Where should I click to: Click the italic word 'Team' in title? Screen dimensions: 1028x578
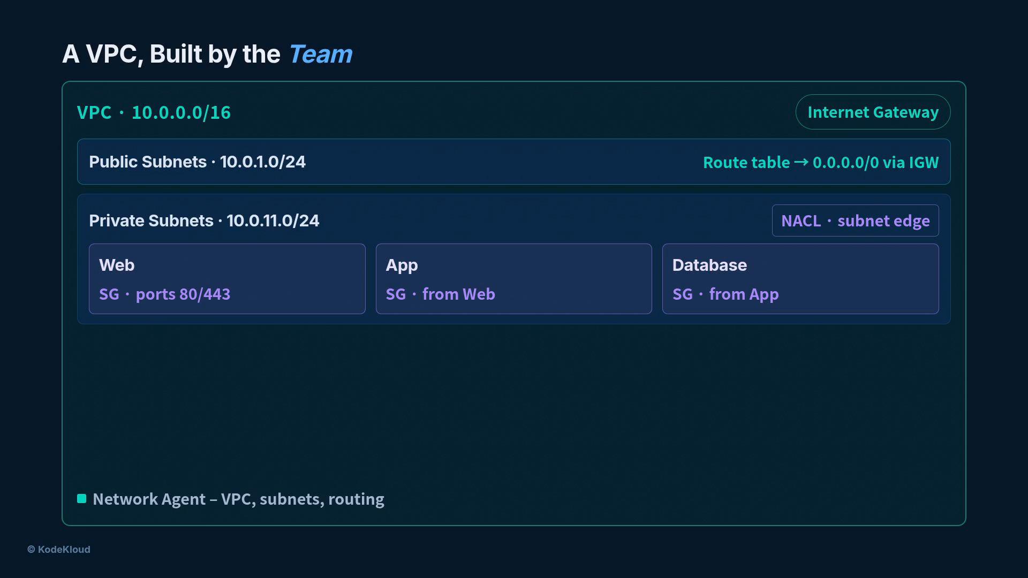point(320,54)
